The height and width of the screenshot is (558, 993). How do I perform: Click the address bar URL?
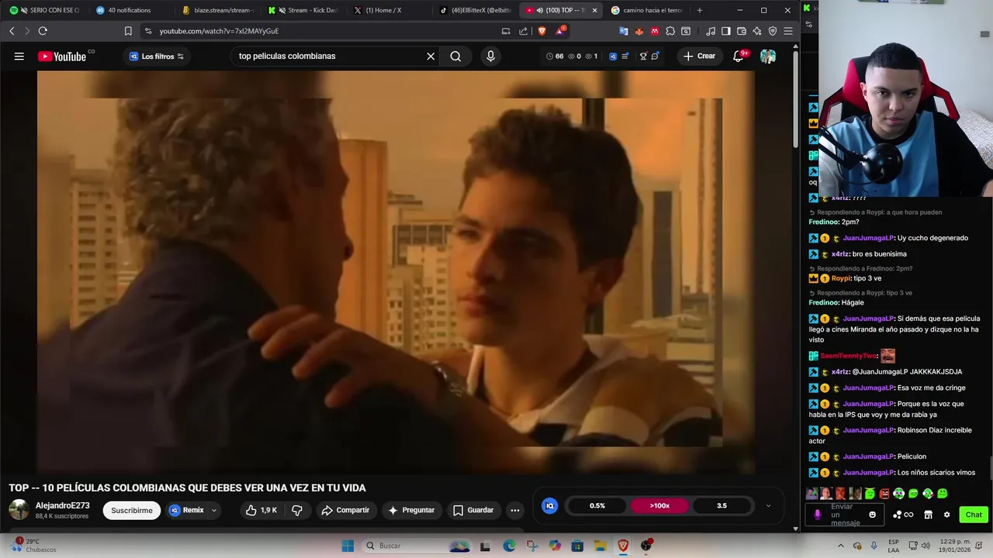point(219,31)
